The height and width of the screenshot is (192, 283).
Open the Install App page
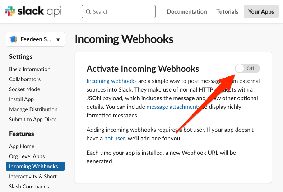tap(22, 99)
